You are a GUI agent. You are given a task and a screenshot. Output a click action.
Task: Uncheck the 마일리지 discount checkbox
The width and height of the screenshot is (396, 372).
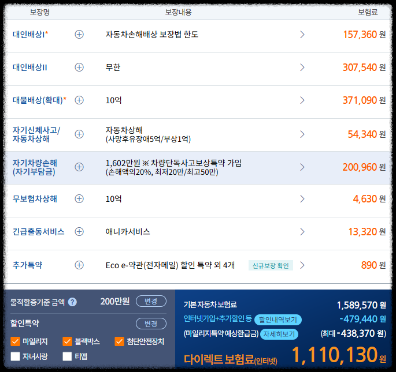click(x=16, y=341)
